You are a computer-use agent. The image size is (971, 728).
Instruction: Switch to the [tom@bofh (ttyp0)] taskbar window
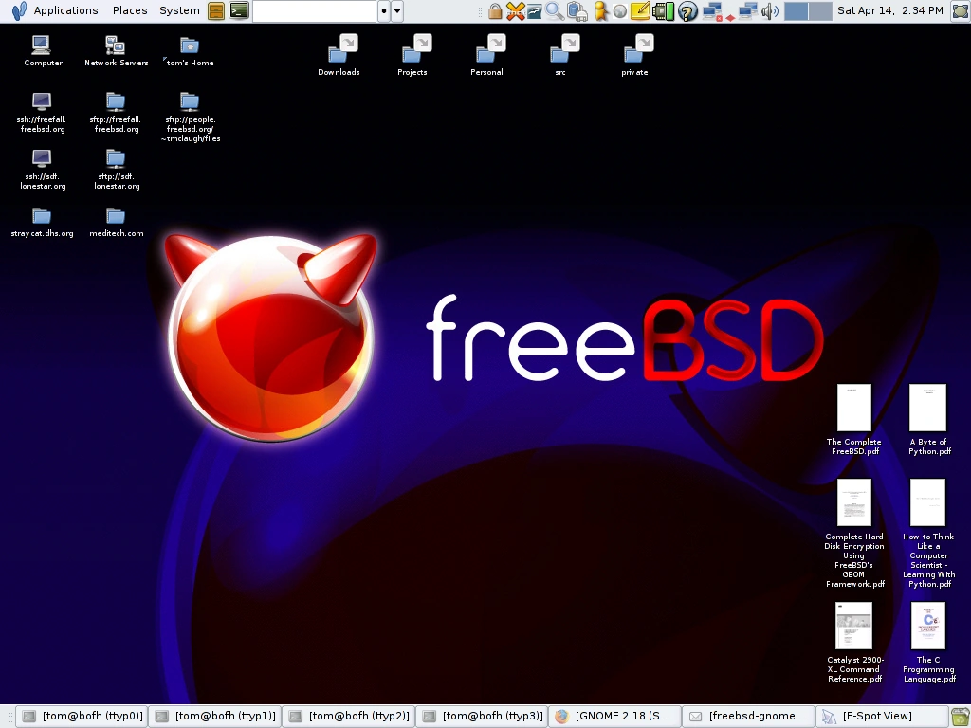tap(82, 716)
